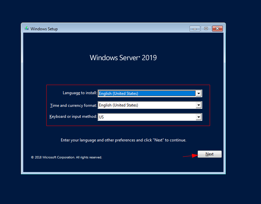Screen dimensions: 261x204
Task: Click the "Enter your language and other preferences" instruction
Action: click(x=123, y=140)
